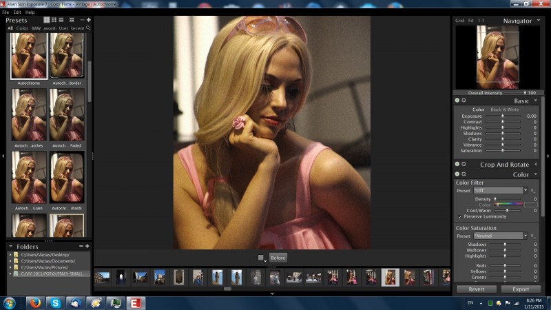This screenshot has width=551, height=310.
Task: Expand the C:/Users/Vaclav/Desktop/ folder tree
Action: 10,255
